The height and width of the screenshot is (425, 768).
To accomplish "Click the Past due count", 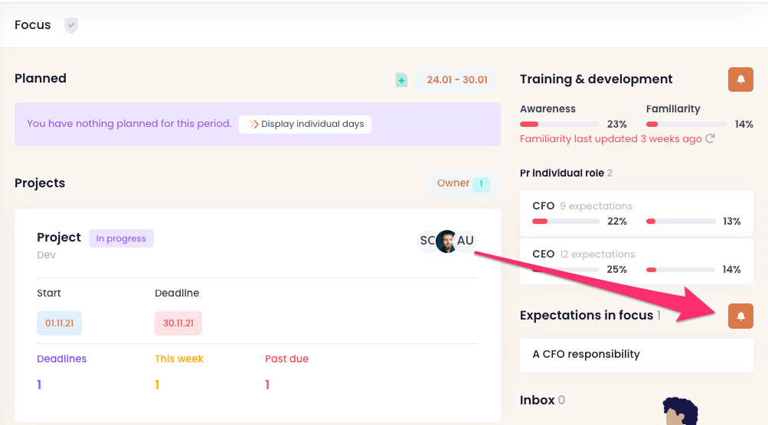I will point(267,384).
